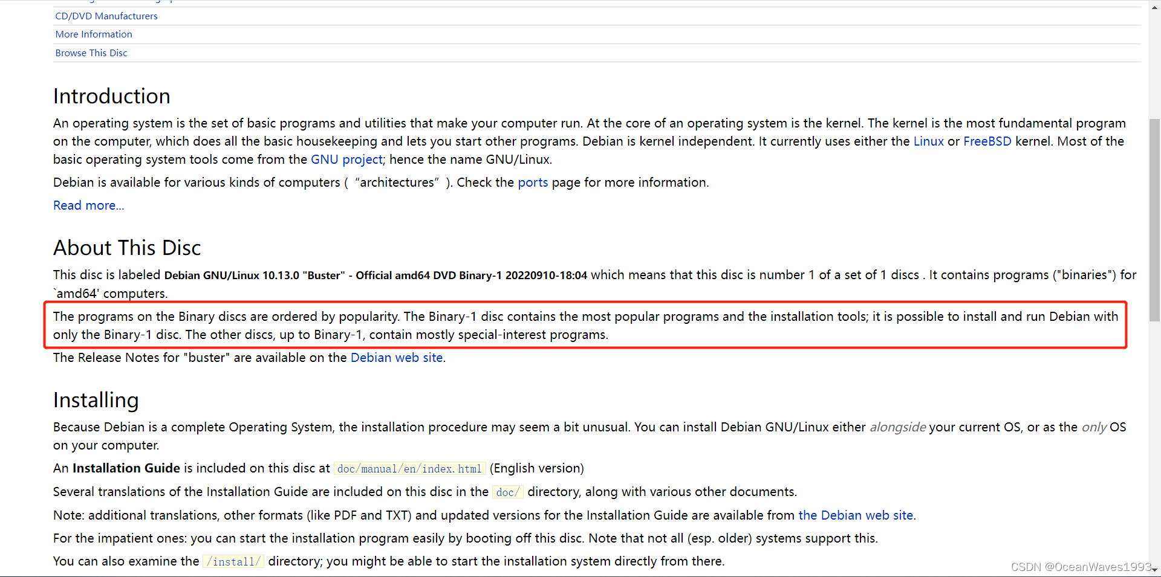Follow the FreeBSD kernel link
This screenshot has height=577, width=1161.
point(987,141)
